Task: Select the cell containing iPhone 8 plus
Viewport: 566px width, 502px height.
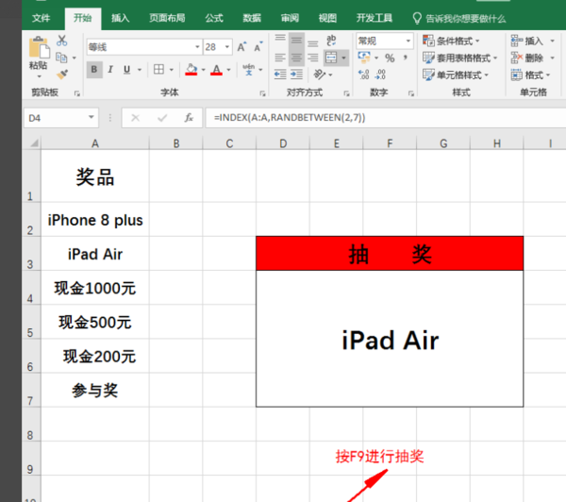Action: (x=95, y=220)
